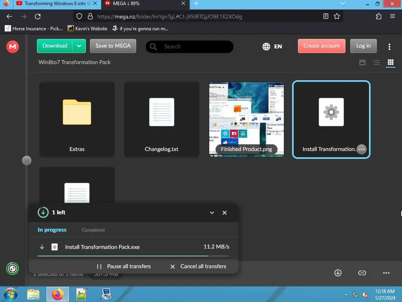Click the muted volume tray icon

pos(365,295)
